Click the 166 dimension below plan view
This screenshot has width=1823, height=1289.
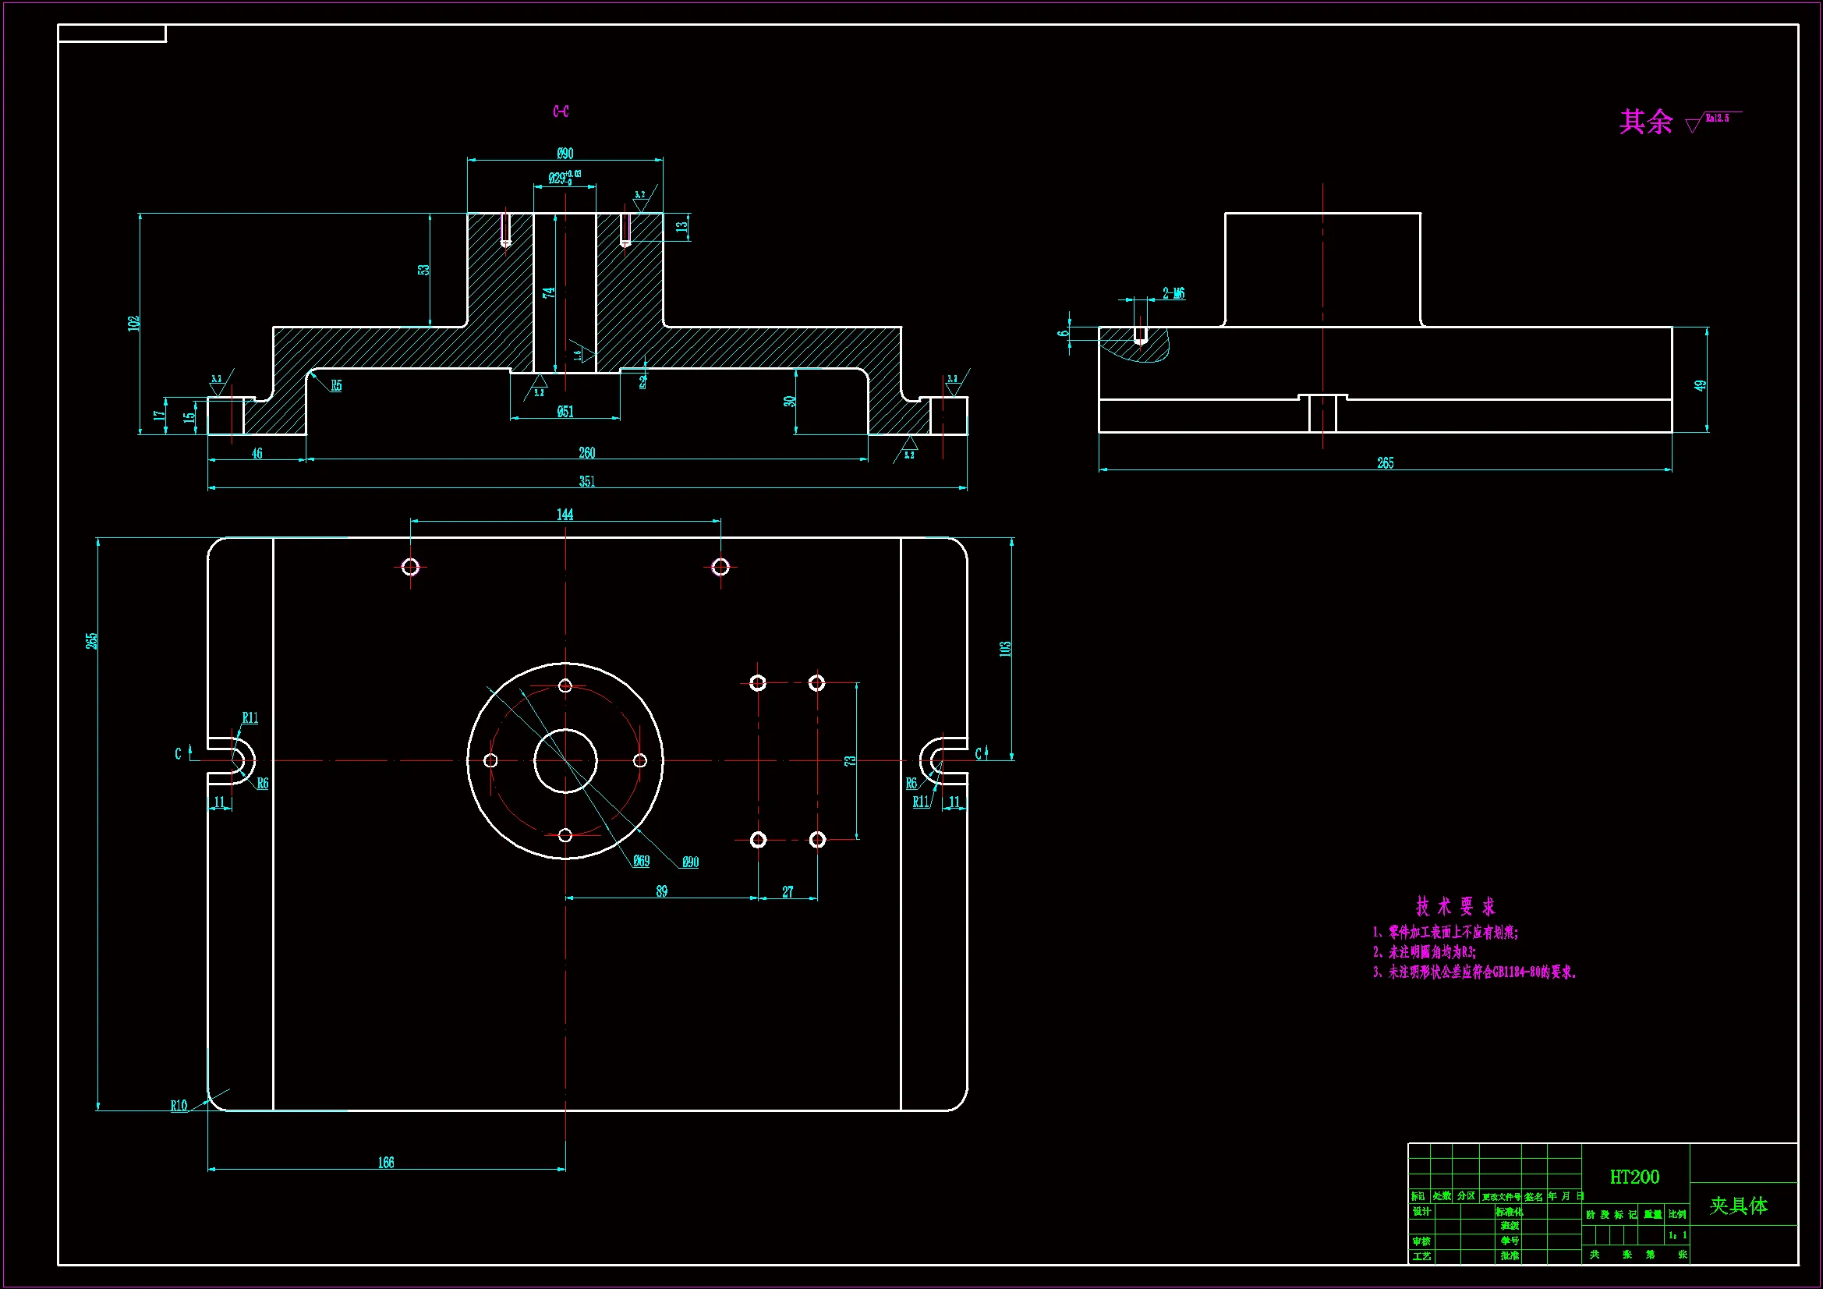(x=386, y=1163)
